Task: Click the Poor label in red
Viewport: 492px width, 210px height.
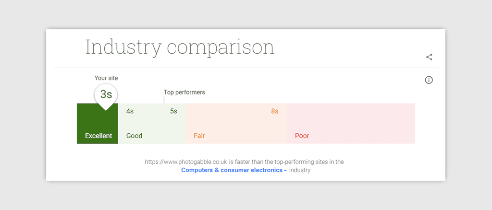Action: click(302, 136)
